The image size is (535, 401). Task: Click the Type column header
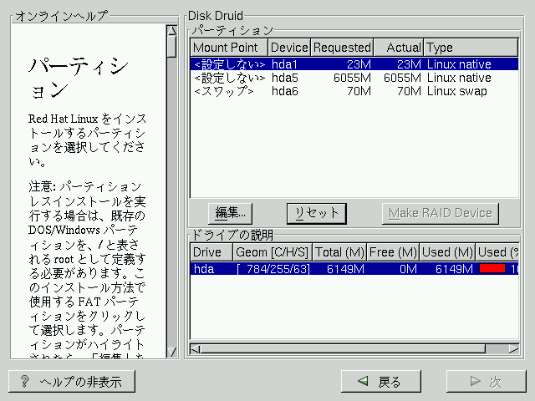tap(470, 48)
